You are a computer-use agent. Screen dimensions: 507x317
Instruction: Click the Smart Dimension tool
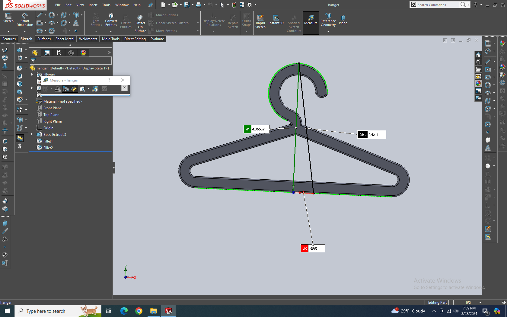pyautogui.click(x=25, y=20)
